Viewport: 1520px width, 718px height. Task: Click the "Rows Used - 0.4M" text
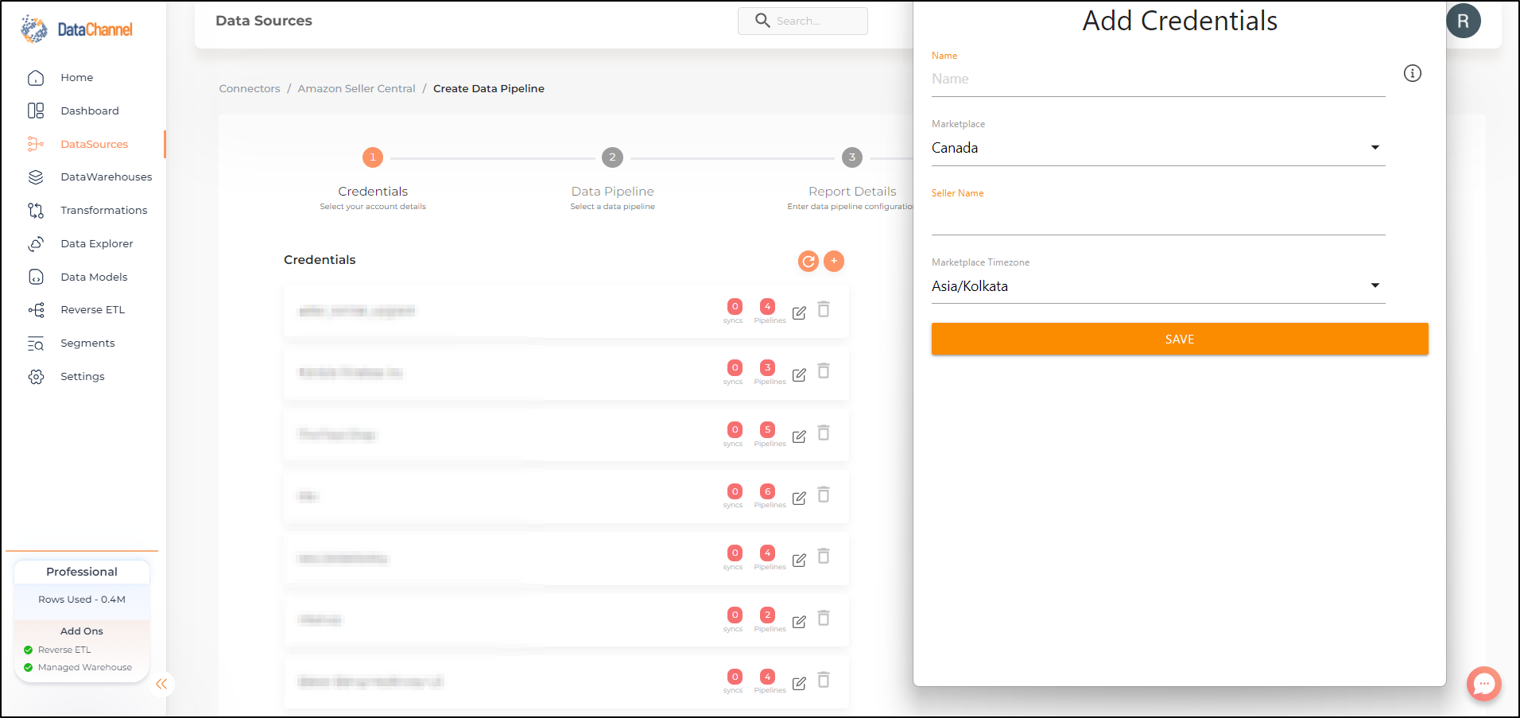pos(82,600)
